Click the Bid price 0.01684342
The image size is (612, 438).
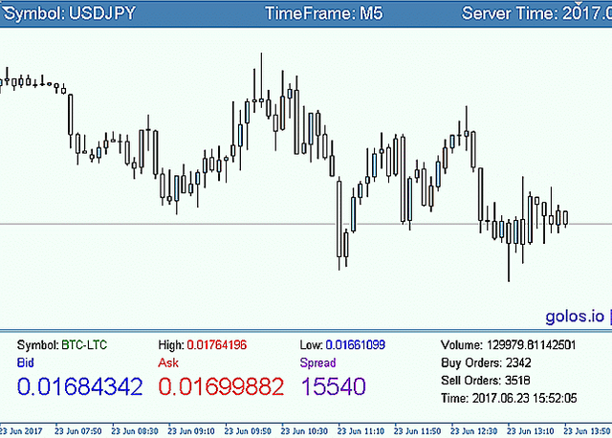click(80, 387)
